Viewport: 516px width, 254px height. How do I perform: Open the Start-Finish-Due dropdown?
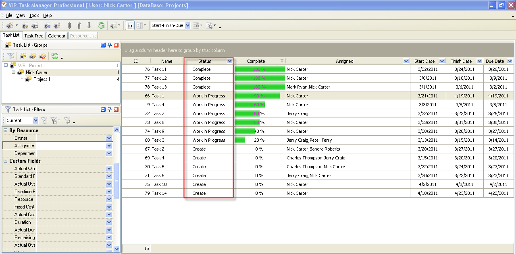pos(187,25)
